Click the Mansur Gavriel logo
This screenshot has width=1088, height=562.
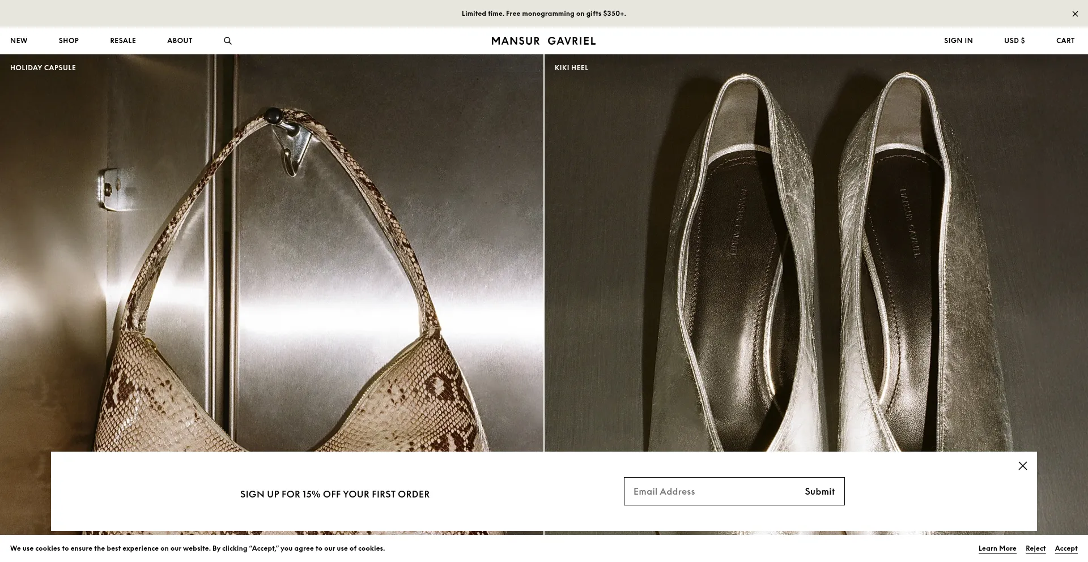click(x=543, y=41)
